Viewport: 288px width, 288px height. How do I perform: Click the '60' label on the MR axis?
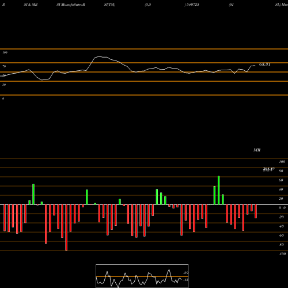(281, 180)
